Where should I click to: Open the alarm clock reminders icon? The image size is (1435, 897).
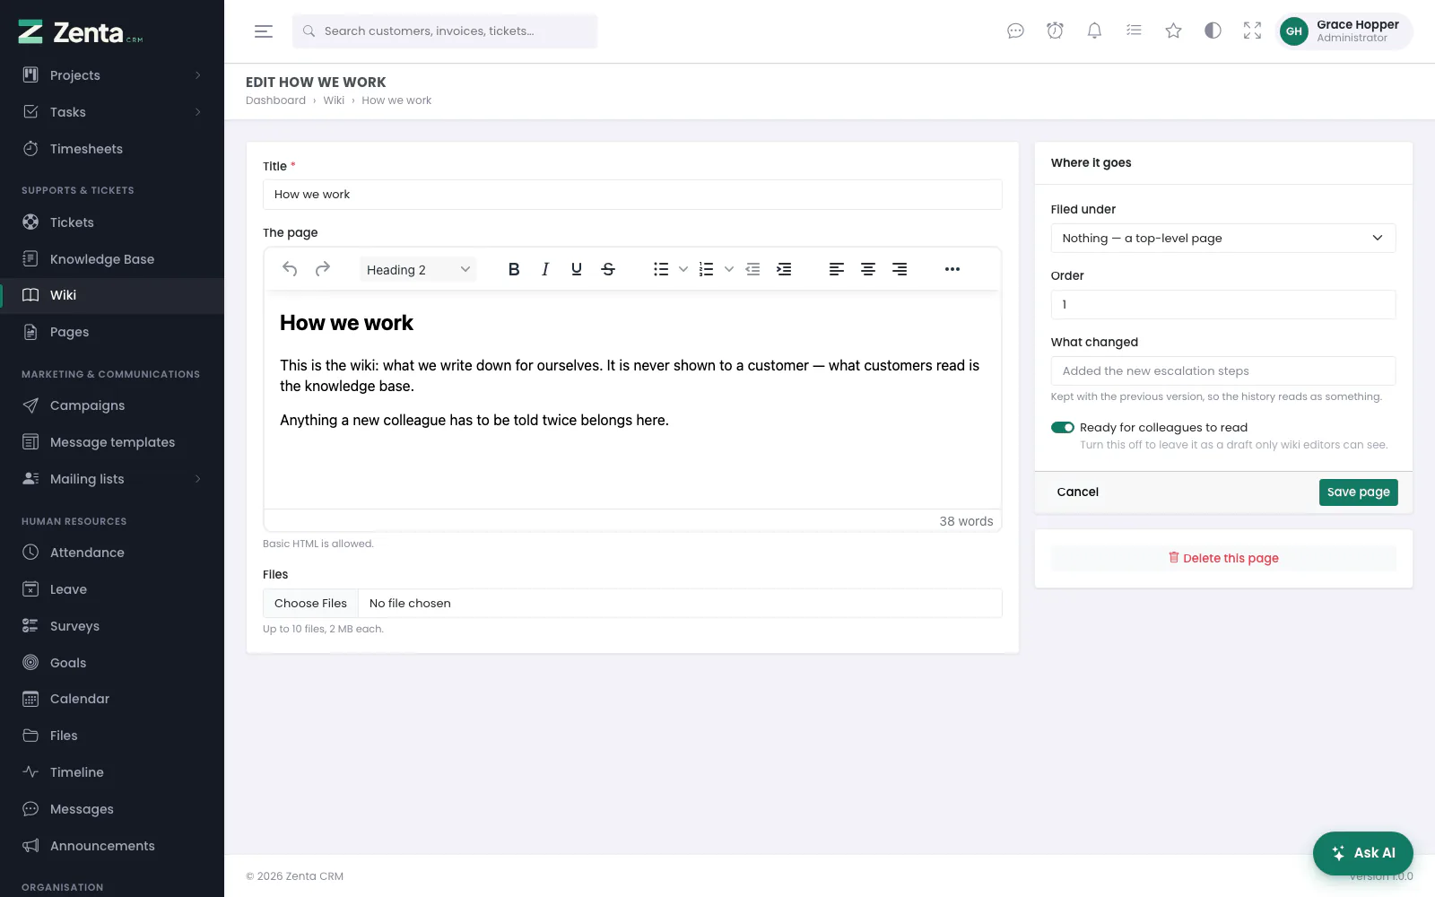(x=1055, y=30)
